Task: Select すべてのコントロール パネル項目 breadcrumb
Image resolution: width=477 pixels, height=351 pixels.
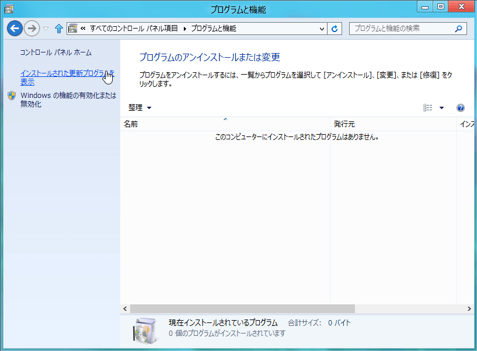Action: (134, 29)
